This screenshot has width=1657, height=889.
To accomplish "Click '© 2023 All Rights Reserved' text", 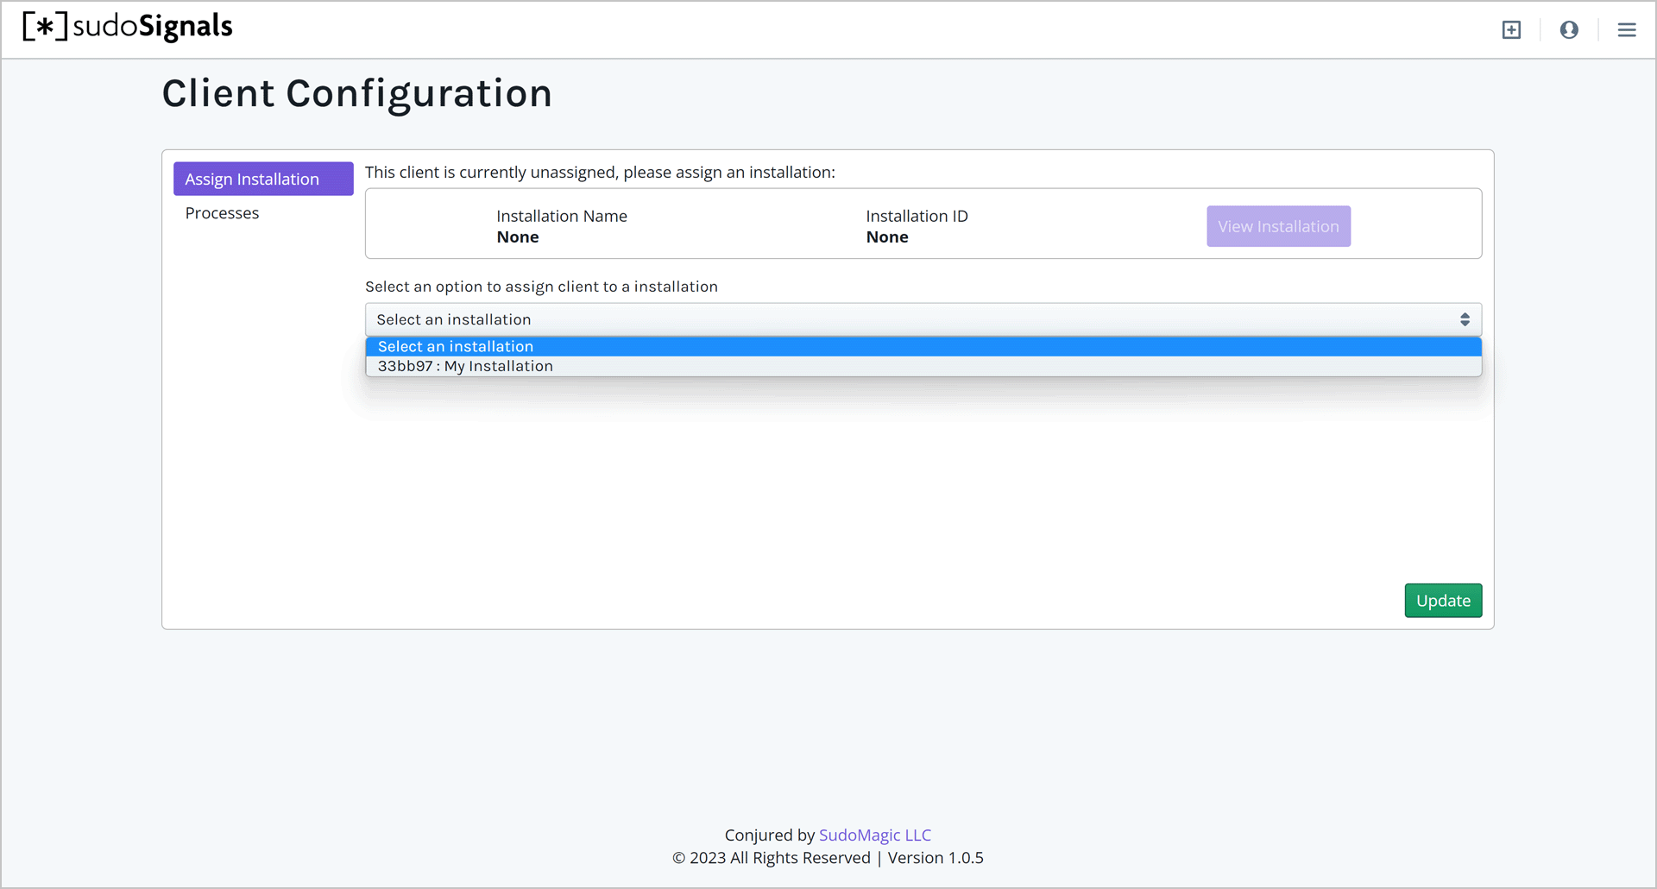I will [x=772, y=858].
